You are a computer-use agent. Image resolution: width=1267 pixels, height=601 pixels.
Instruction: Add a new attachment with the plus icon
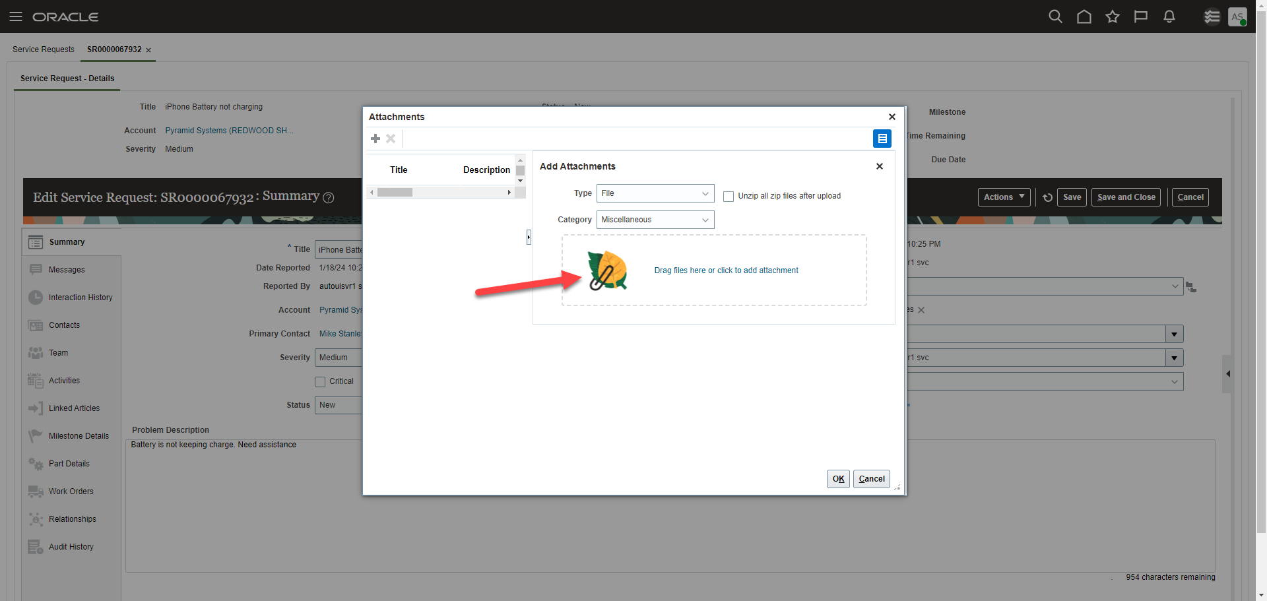[x=375, y=139]
